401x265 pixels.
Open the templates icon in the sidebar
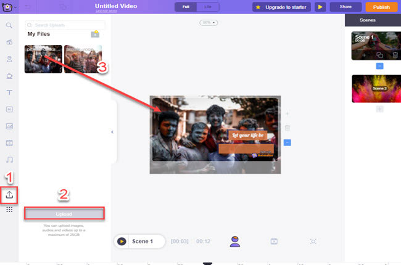[9, 42]
